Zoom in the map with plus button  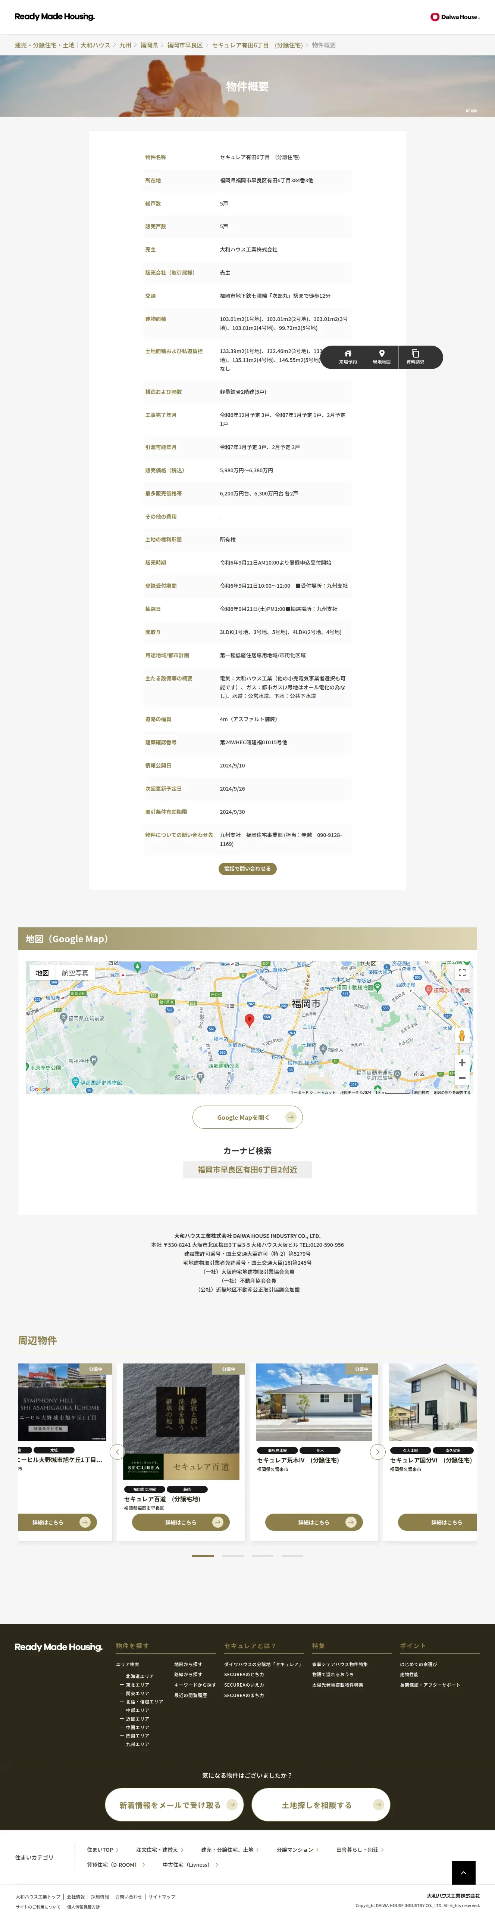[461, 1063]
